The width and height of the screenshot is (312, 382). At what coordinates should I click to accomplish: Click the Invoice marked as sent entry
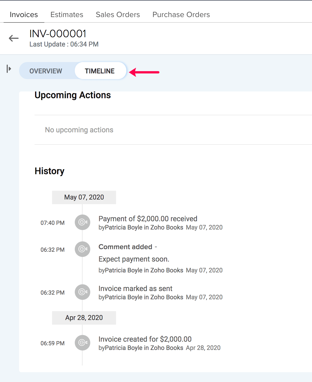(135, 289)
